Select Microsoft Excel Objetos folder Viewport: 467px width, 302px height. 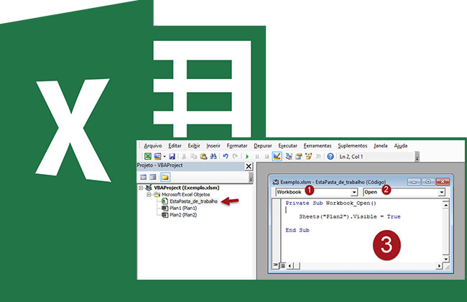coord(185,195)
